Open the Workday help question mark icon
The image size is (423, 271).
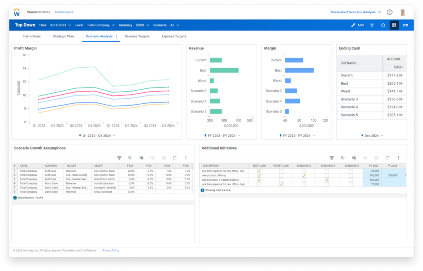click(389, 12)
